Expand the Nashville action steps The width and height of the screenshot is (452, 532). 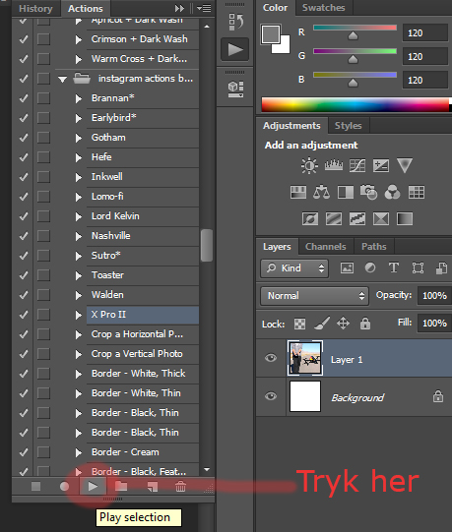pos(79,236)
